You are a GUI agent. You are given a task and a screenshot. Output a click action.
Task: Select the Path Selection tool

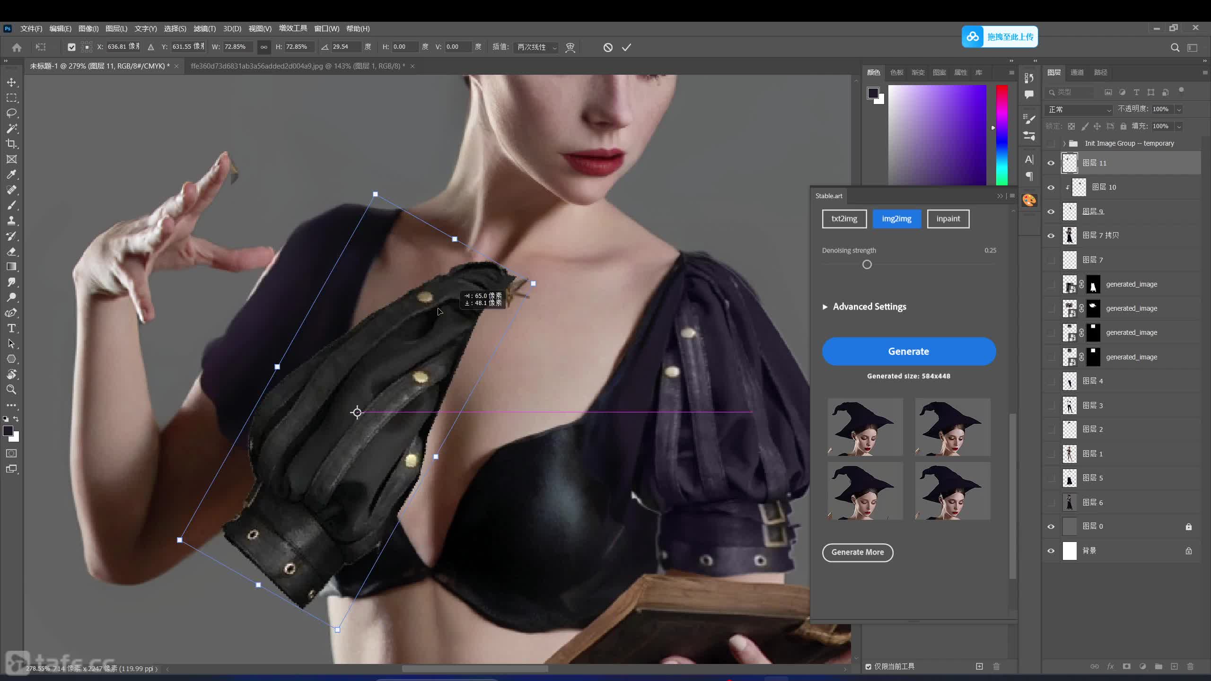pos(11,344)
